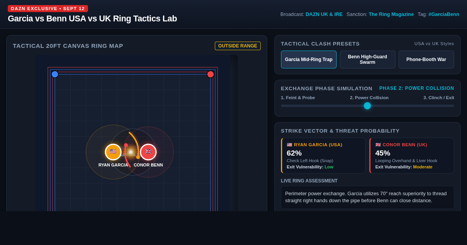Click the USA vs UK Styles label

tap(434, 44)
